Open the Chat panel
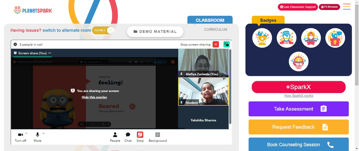Viewport: 359px width, 151px height. tap(128, 137)
